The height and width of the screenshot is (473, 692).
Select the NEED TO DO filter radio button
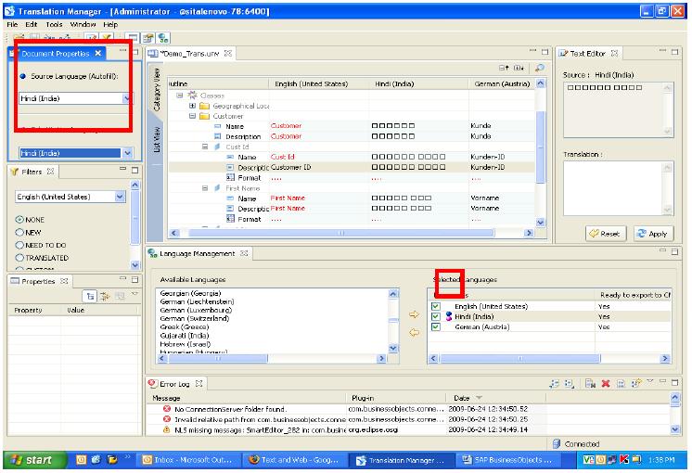pos(19,245)
